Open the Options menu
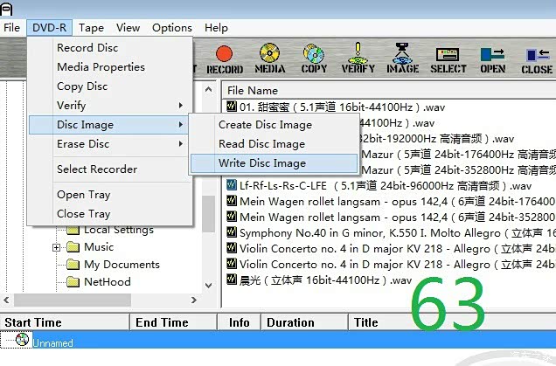The width and height of the screenshot is (556, 366). (x=171, y=28)
